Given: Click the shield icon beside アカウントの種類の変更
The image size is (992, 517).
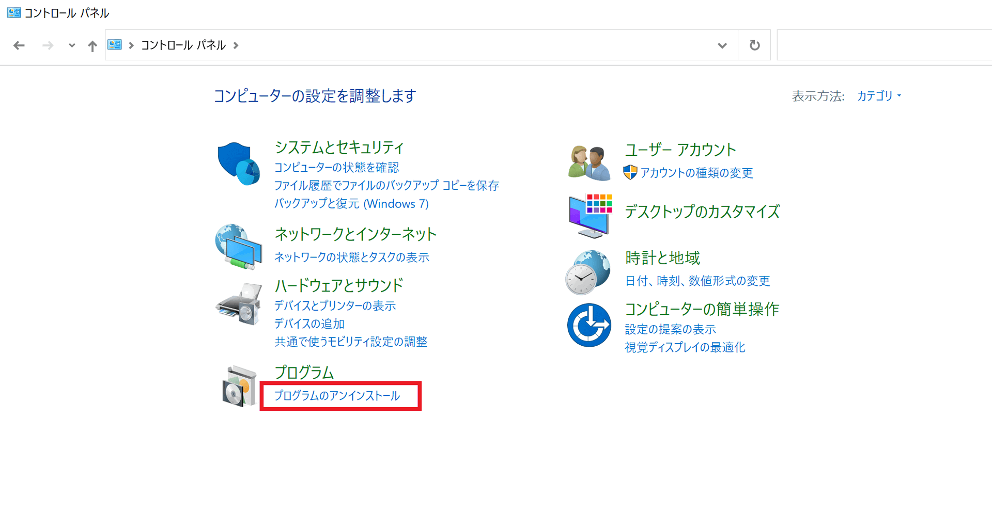Looking at the screenshot, I should click(x=630, y=172).
